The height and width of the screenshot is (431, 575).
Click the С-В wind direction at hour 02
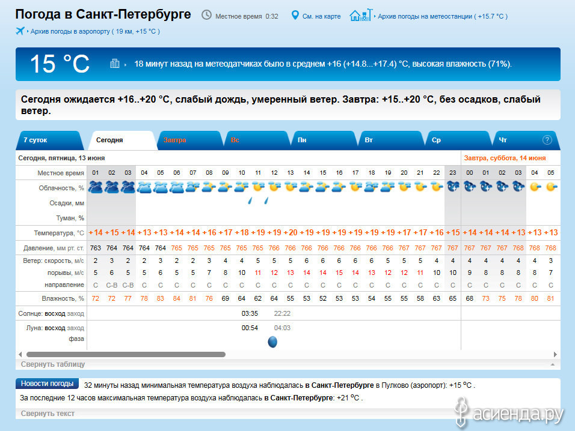coord(111,285)
